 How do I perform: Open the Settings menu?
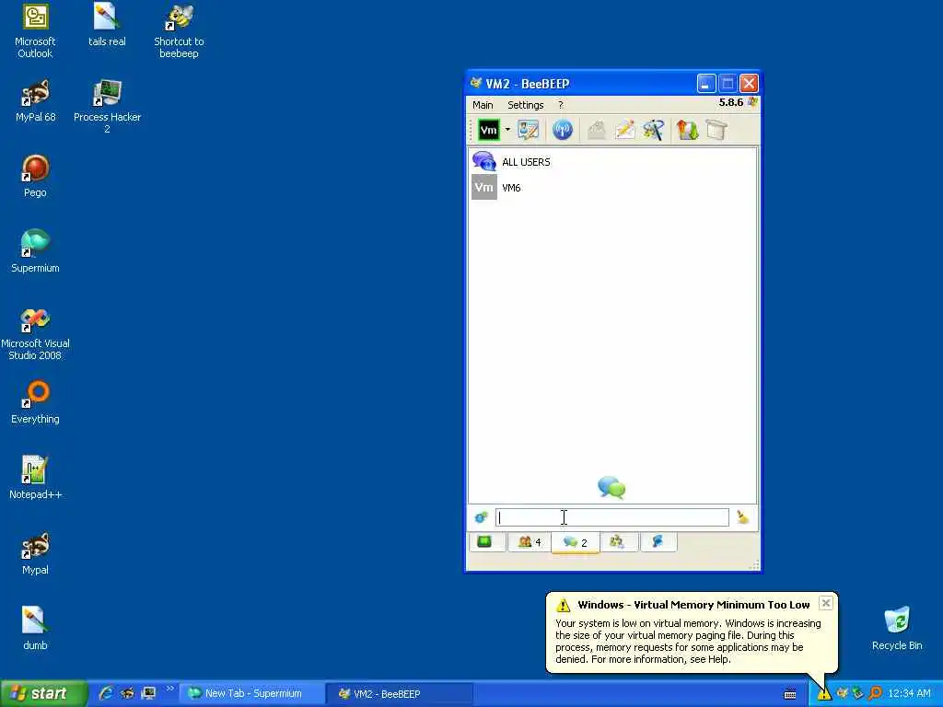[x=525, y=105]
